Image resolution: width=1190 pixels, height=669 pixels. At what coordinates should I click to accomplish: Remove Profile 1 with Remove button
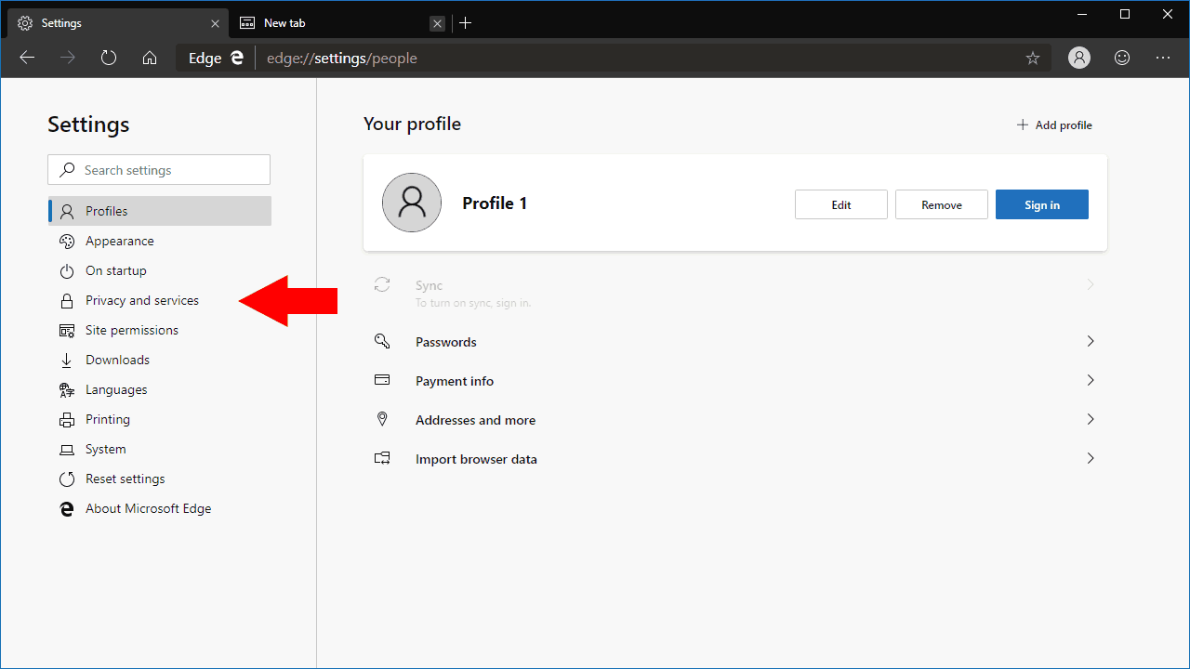[942, 204]
